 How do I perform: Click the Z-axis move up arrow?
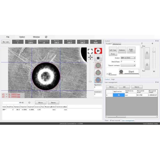(x=147, y=53)
